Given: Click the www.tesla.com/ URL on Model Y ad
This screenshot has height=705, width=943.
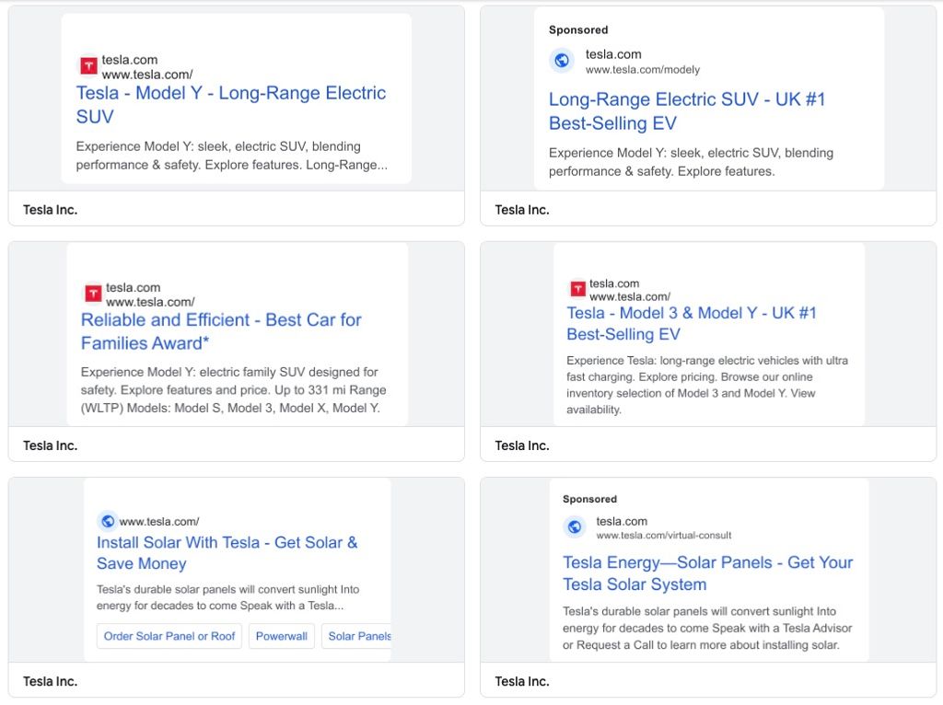Looking at the screenshot, I should click(x=146, y=75).
